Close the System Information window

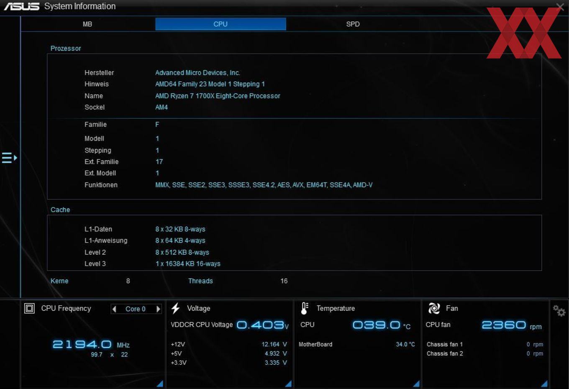pyautogui.click(x=560, y=7)
